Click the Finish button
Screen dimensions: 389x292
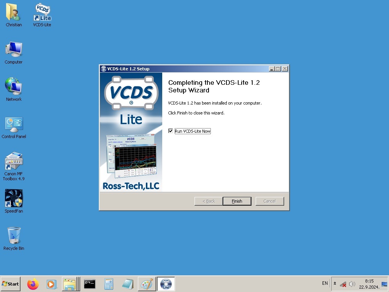coord(237,201)
